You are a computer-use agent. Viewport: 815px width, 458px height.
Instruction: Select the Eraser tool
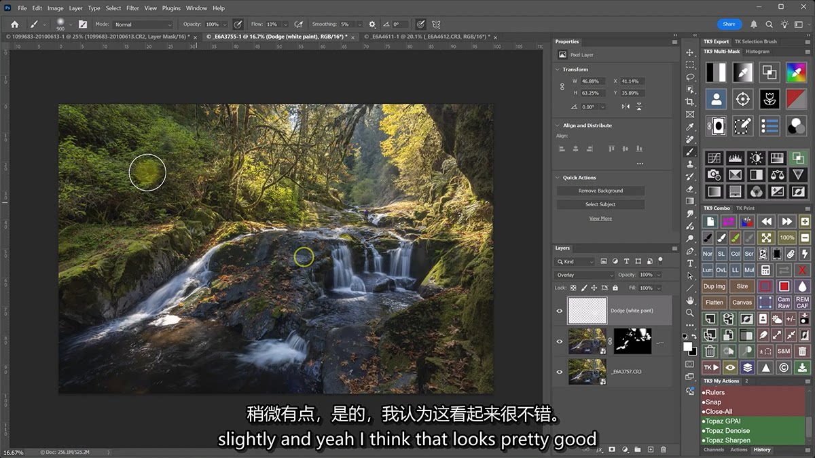click(x=690, y=189)
